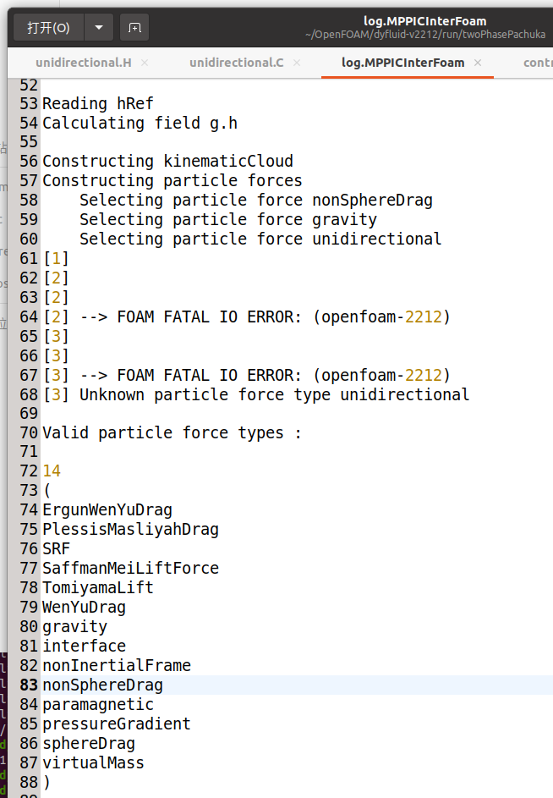This screenshot has height=798, width=553.
Task: Switch to the unidirectional.C tab
Action: click(x=236, y=63)
